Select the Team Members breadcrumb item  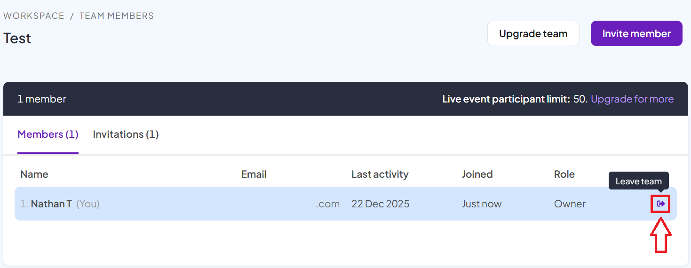pos(117,16)
